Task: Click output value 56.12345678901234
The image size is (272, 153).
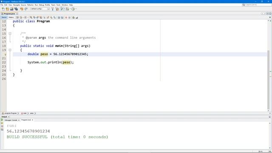Action: point(28,131)
